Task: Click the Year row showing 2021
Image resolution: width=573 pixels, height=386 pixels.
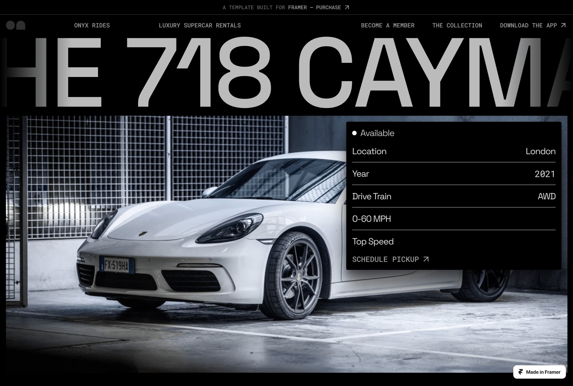Action: pos(453,174)
